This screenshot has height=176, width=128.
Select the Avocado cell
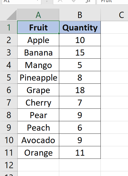[x=38, y=140]
